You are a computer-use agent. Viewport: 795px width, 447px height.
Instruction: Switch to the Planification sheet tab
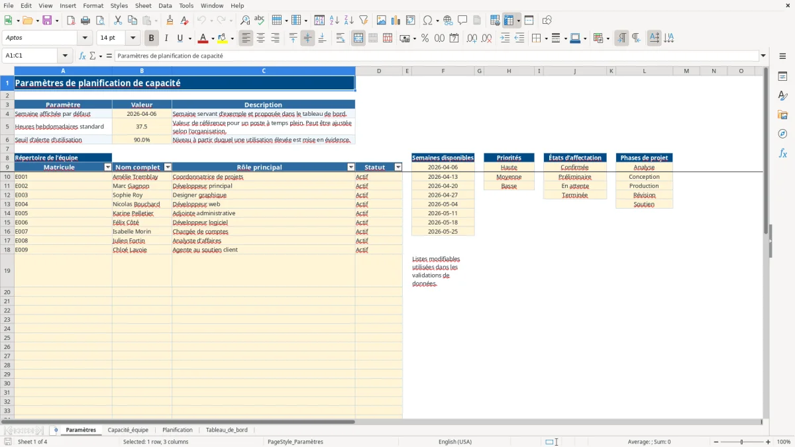(x=178, y=430)
